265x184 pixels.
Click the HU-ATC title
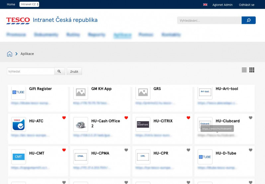[36, 121]
